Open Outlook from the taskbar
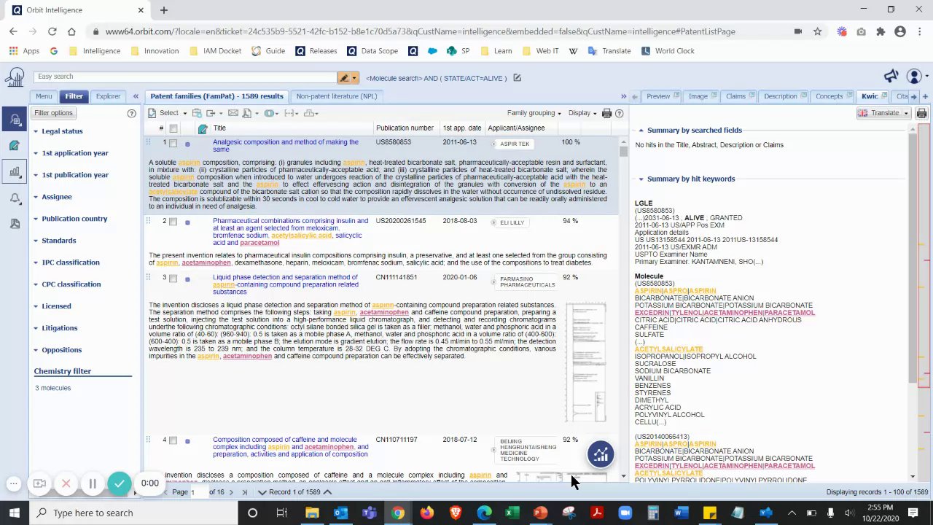 point(340,513)
